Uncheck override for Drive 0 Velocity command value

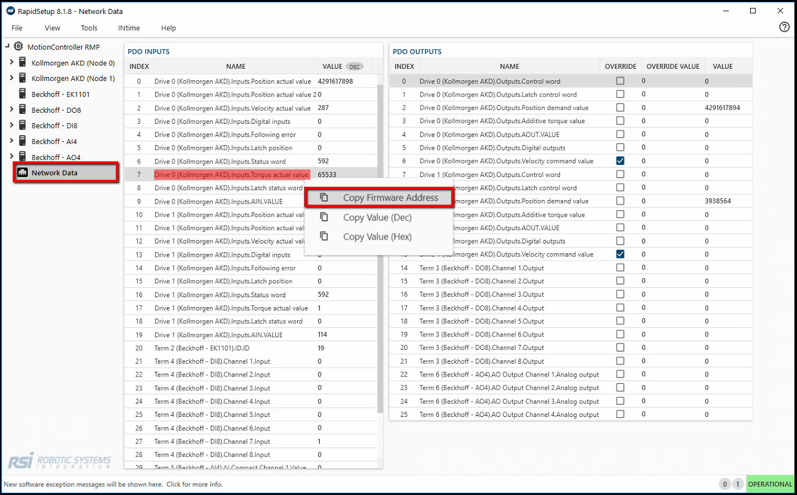pyautogui.click(x=620, y=161)
